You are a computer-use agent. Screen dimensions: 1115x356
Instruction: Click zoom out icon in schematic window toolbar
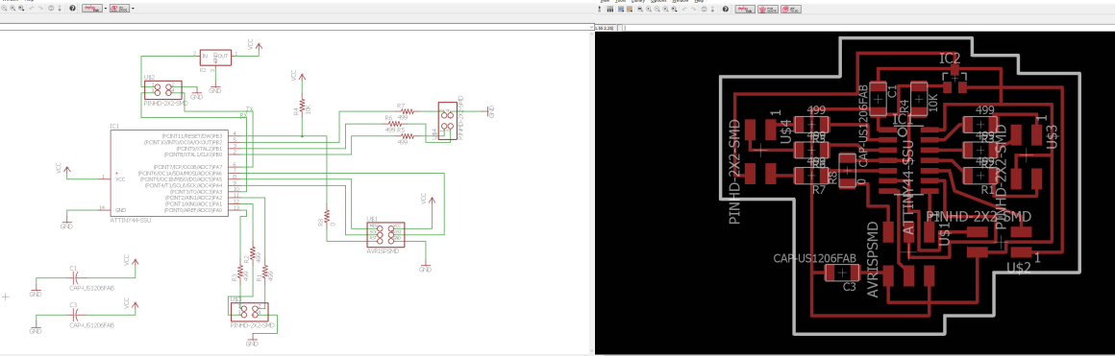[x=12, y=9]
